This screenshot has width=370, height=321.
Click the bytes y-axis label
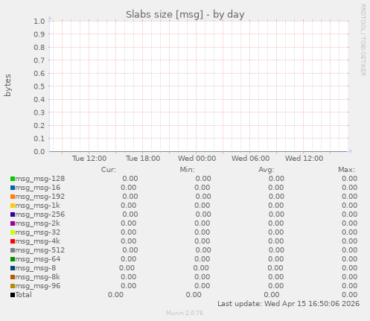click(7, 85)
